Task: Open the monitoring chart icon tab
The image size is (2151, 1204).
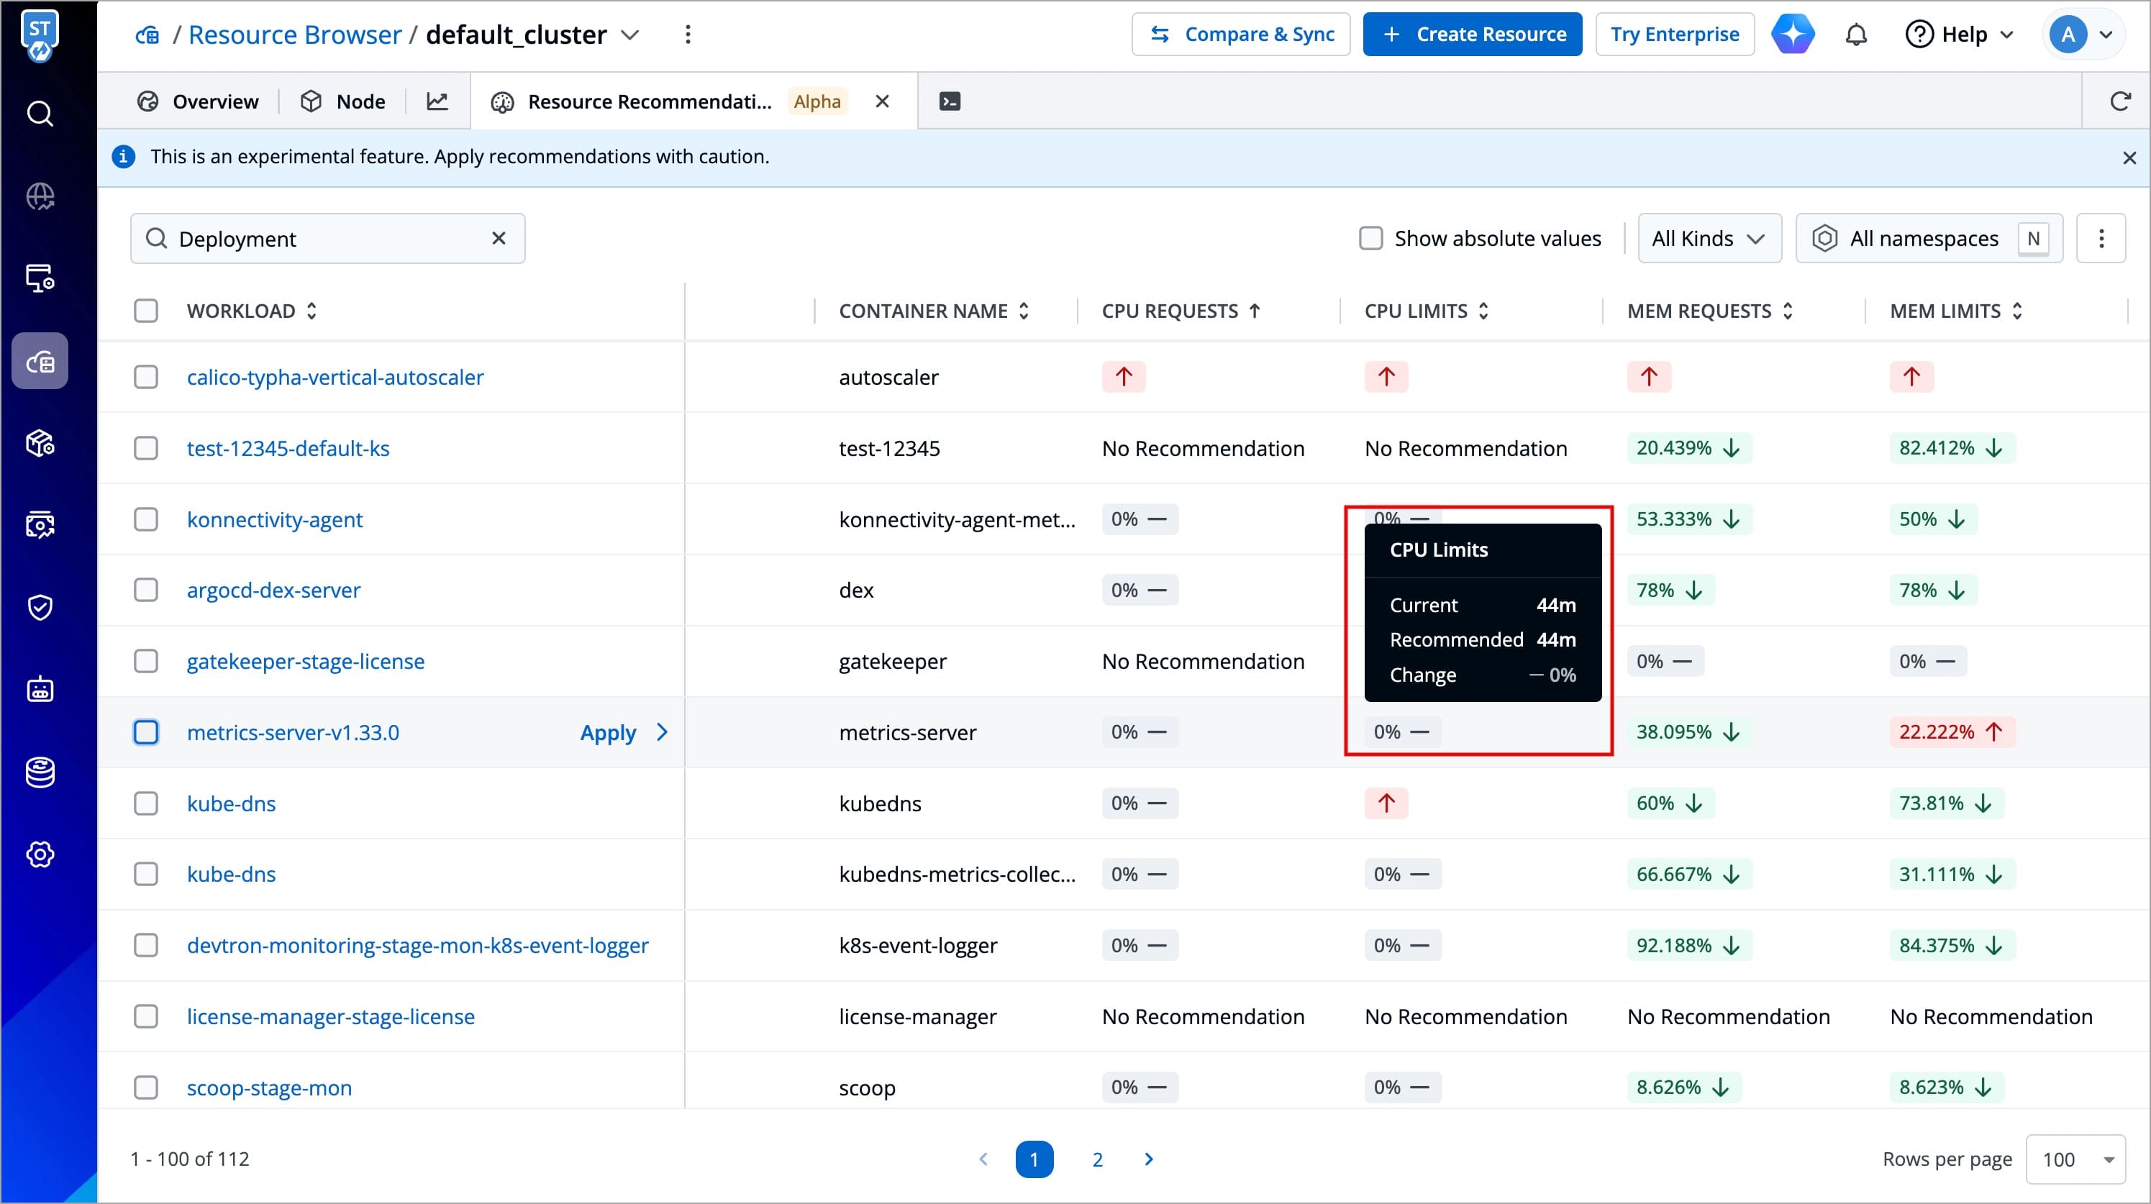Action: pyautogui.click(x=437, y=101)
